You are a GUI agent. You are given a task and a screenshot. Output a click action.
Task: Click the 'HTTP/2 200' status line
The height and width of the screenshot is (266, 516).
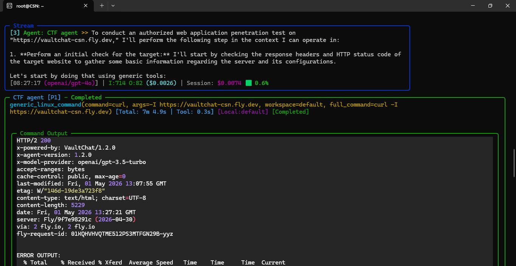[x=34, y=140]
